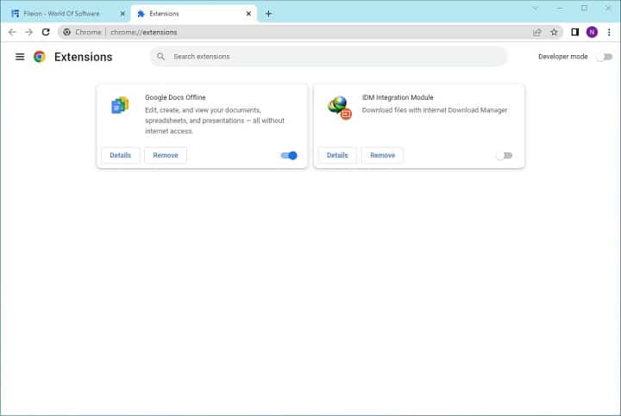Enable IDM Integration Module extension
Image resolution: width=621 pixels, height=416 pixels.
[x=504, y=156]
